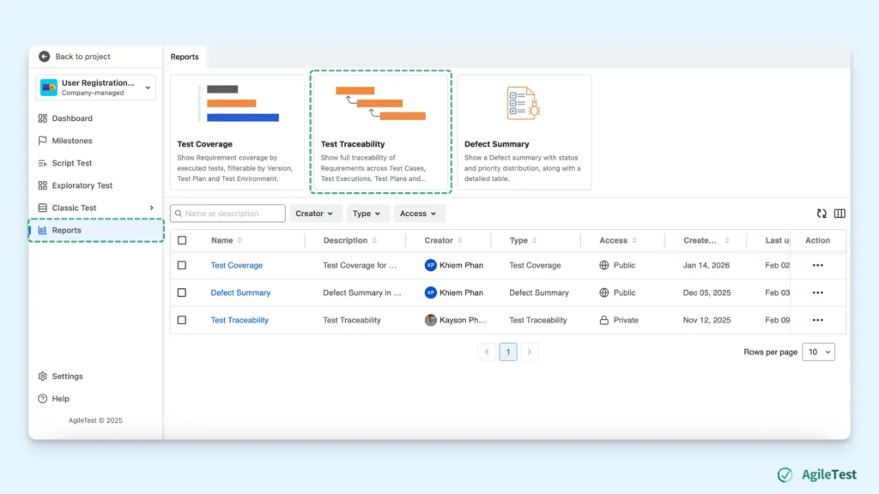879x494 pixels.
Task: Open the User Registration project switcher dropdown
Action: pos(95,87)
